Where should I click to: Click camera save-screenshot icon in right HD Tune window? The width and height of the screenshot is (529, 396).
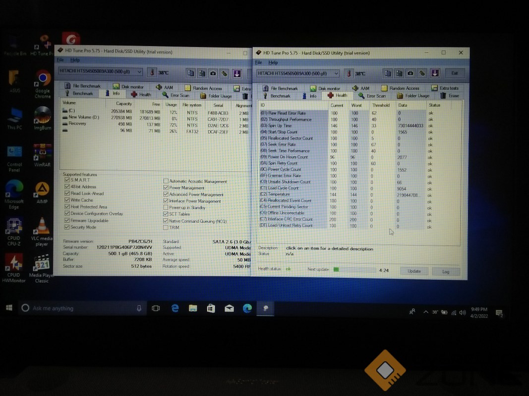tap(410, 73)
